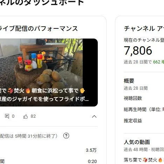Image resolution: width=164 pixels, height=164 pixels.
Task: Click the comments icon below the thumbnail
Action: [x=7, y=116]
